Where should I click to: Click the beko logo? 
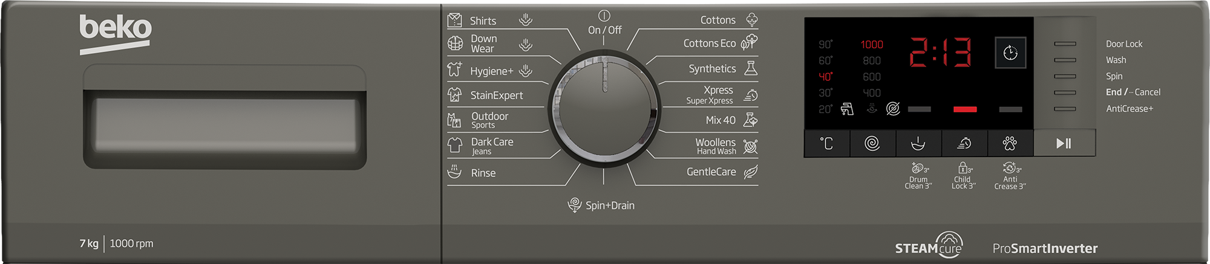pyautogui.click(x=116, y=33)
